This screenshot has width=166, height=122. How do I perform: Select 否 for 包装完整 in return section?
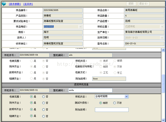tap(44, 97)
